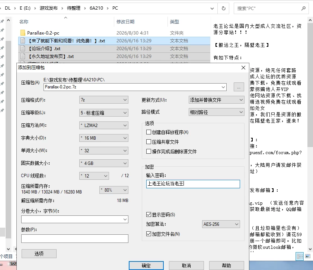Click preview pane vertical scrollbar thumb
The width and height of the screenshot is (313, 270).
[310, 85]
